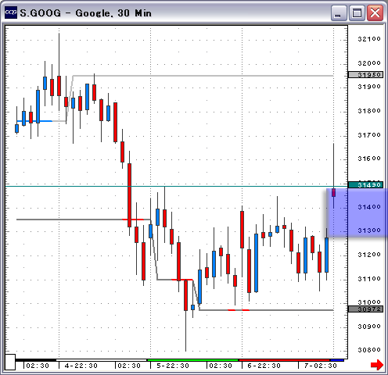Select the 31490 teal price marker
Screen dimensions: 388x375
tap(365, 185)
